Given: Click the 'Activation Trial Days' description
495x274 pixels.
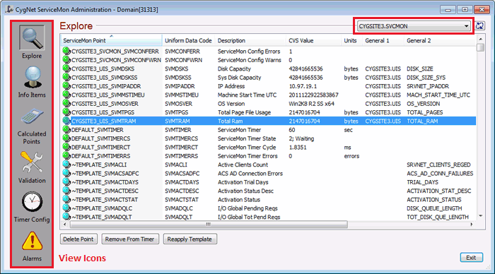Looking at the screenshot, I should (243, 182).
